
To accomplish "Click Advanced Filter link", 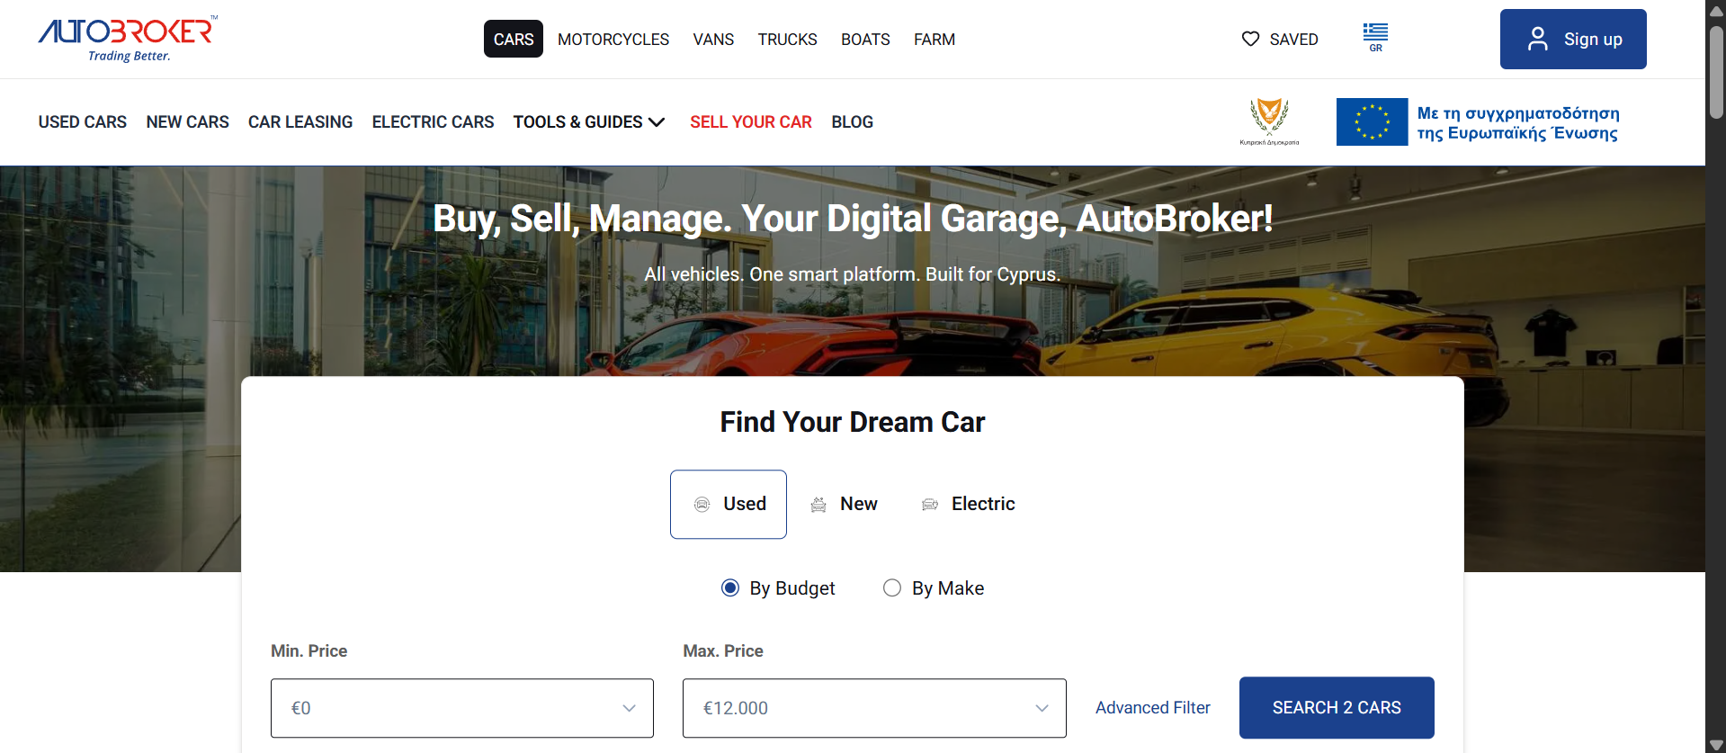I will click(x=1153, y=708).
